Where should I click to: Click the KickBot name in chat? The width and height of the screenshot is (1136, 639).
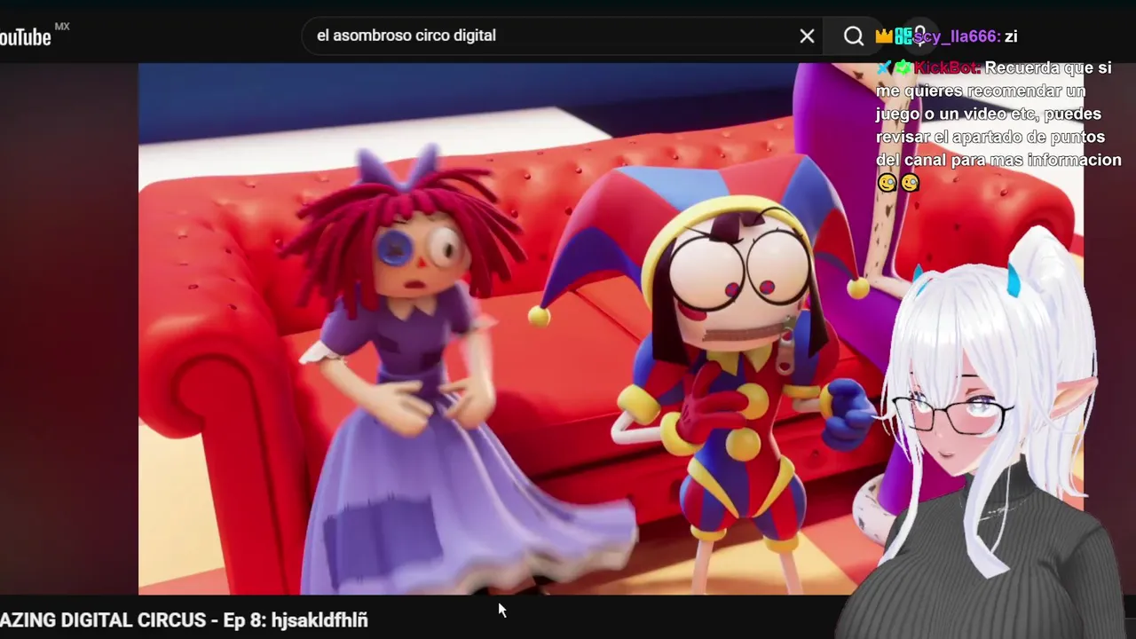click(947, 68)
